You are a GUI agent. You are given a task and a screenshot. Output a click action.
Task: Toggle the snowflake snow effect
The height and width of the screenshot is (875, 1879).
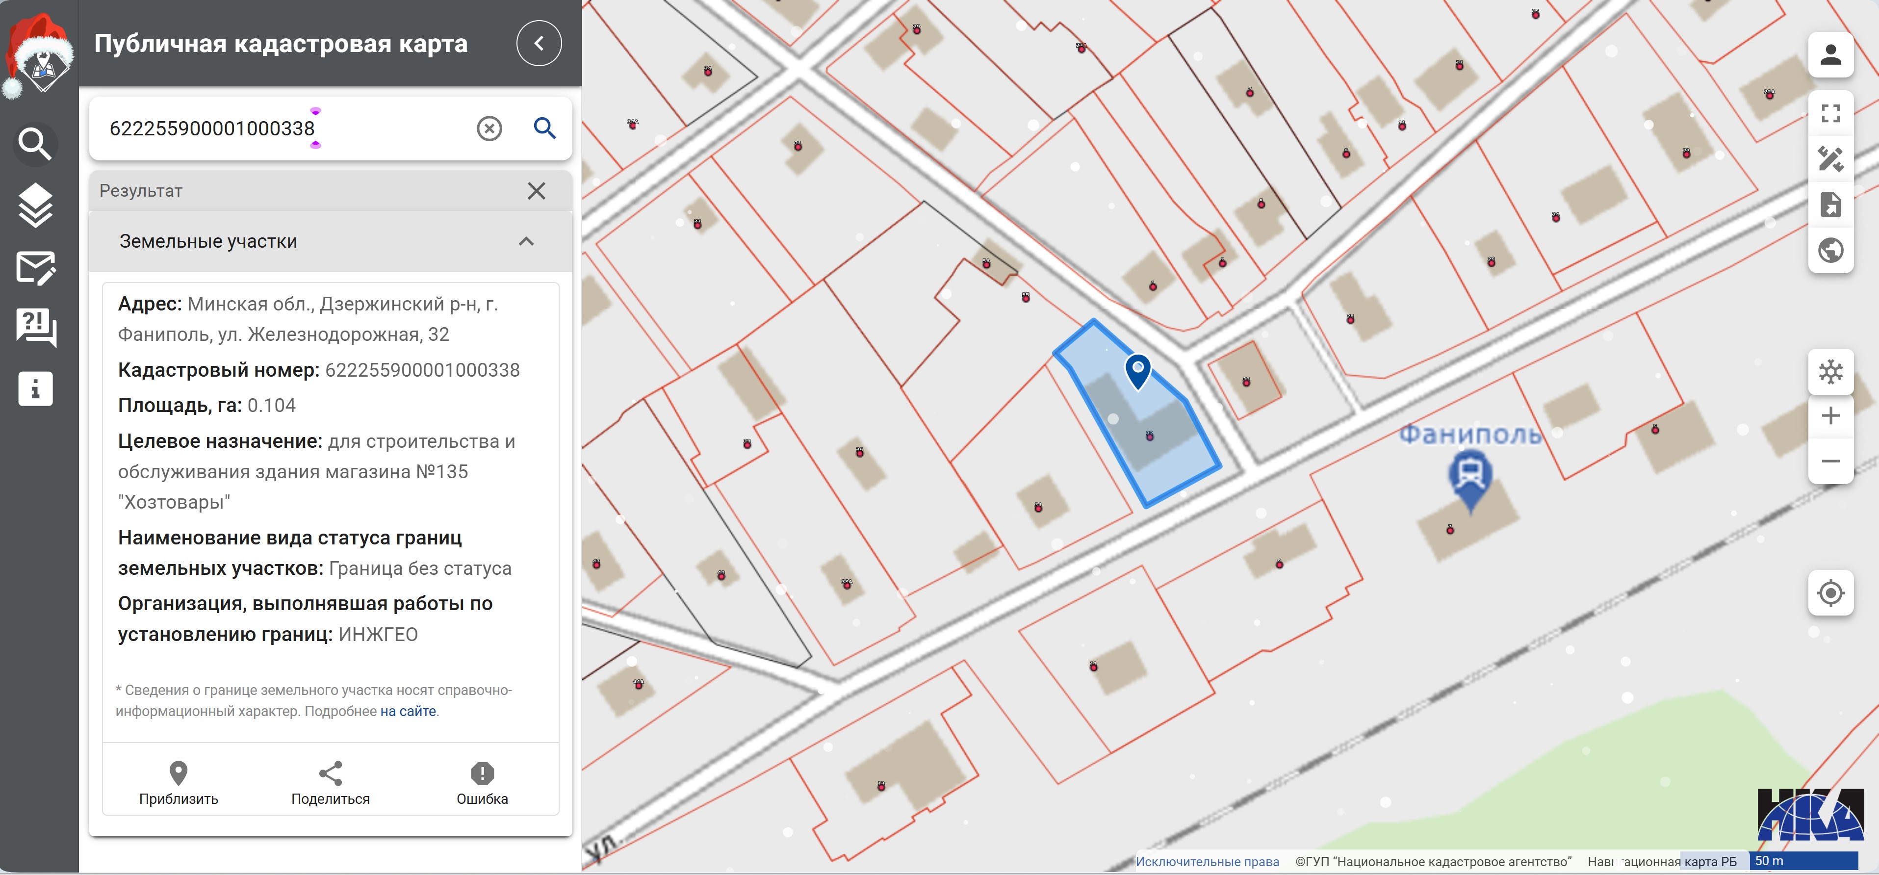point(1829,372)
